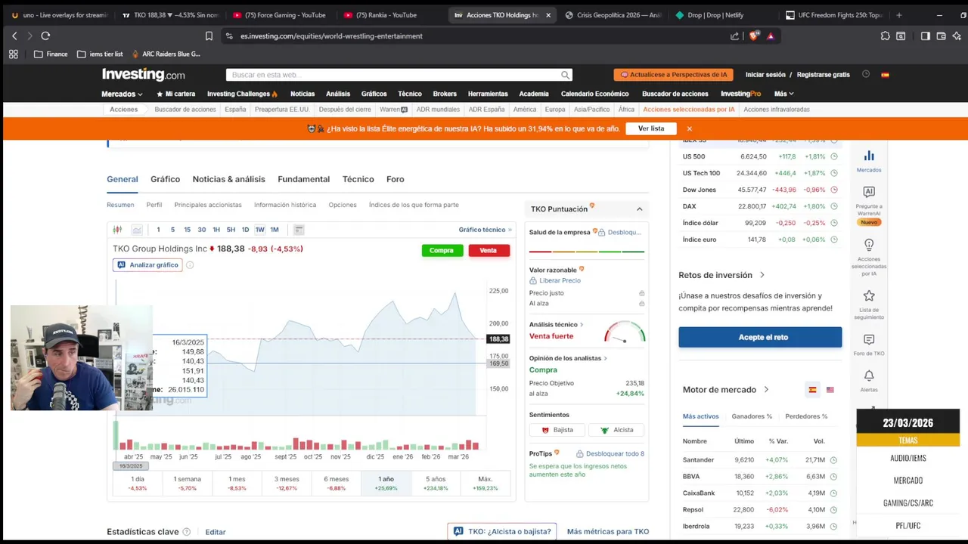The image size is (968, 544).
Task: Select the 1M chart interval
Action: click(x=275, y=230)
